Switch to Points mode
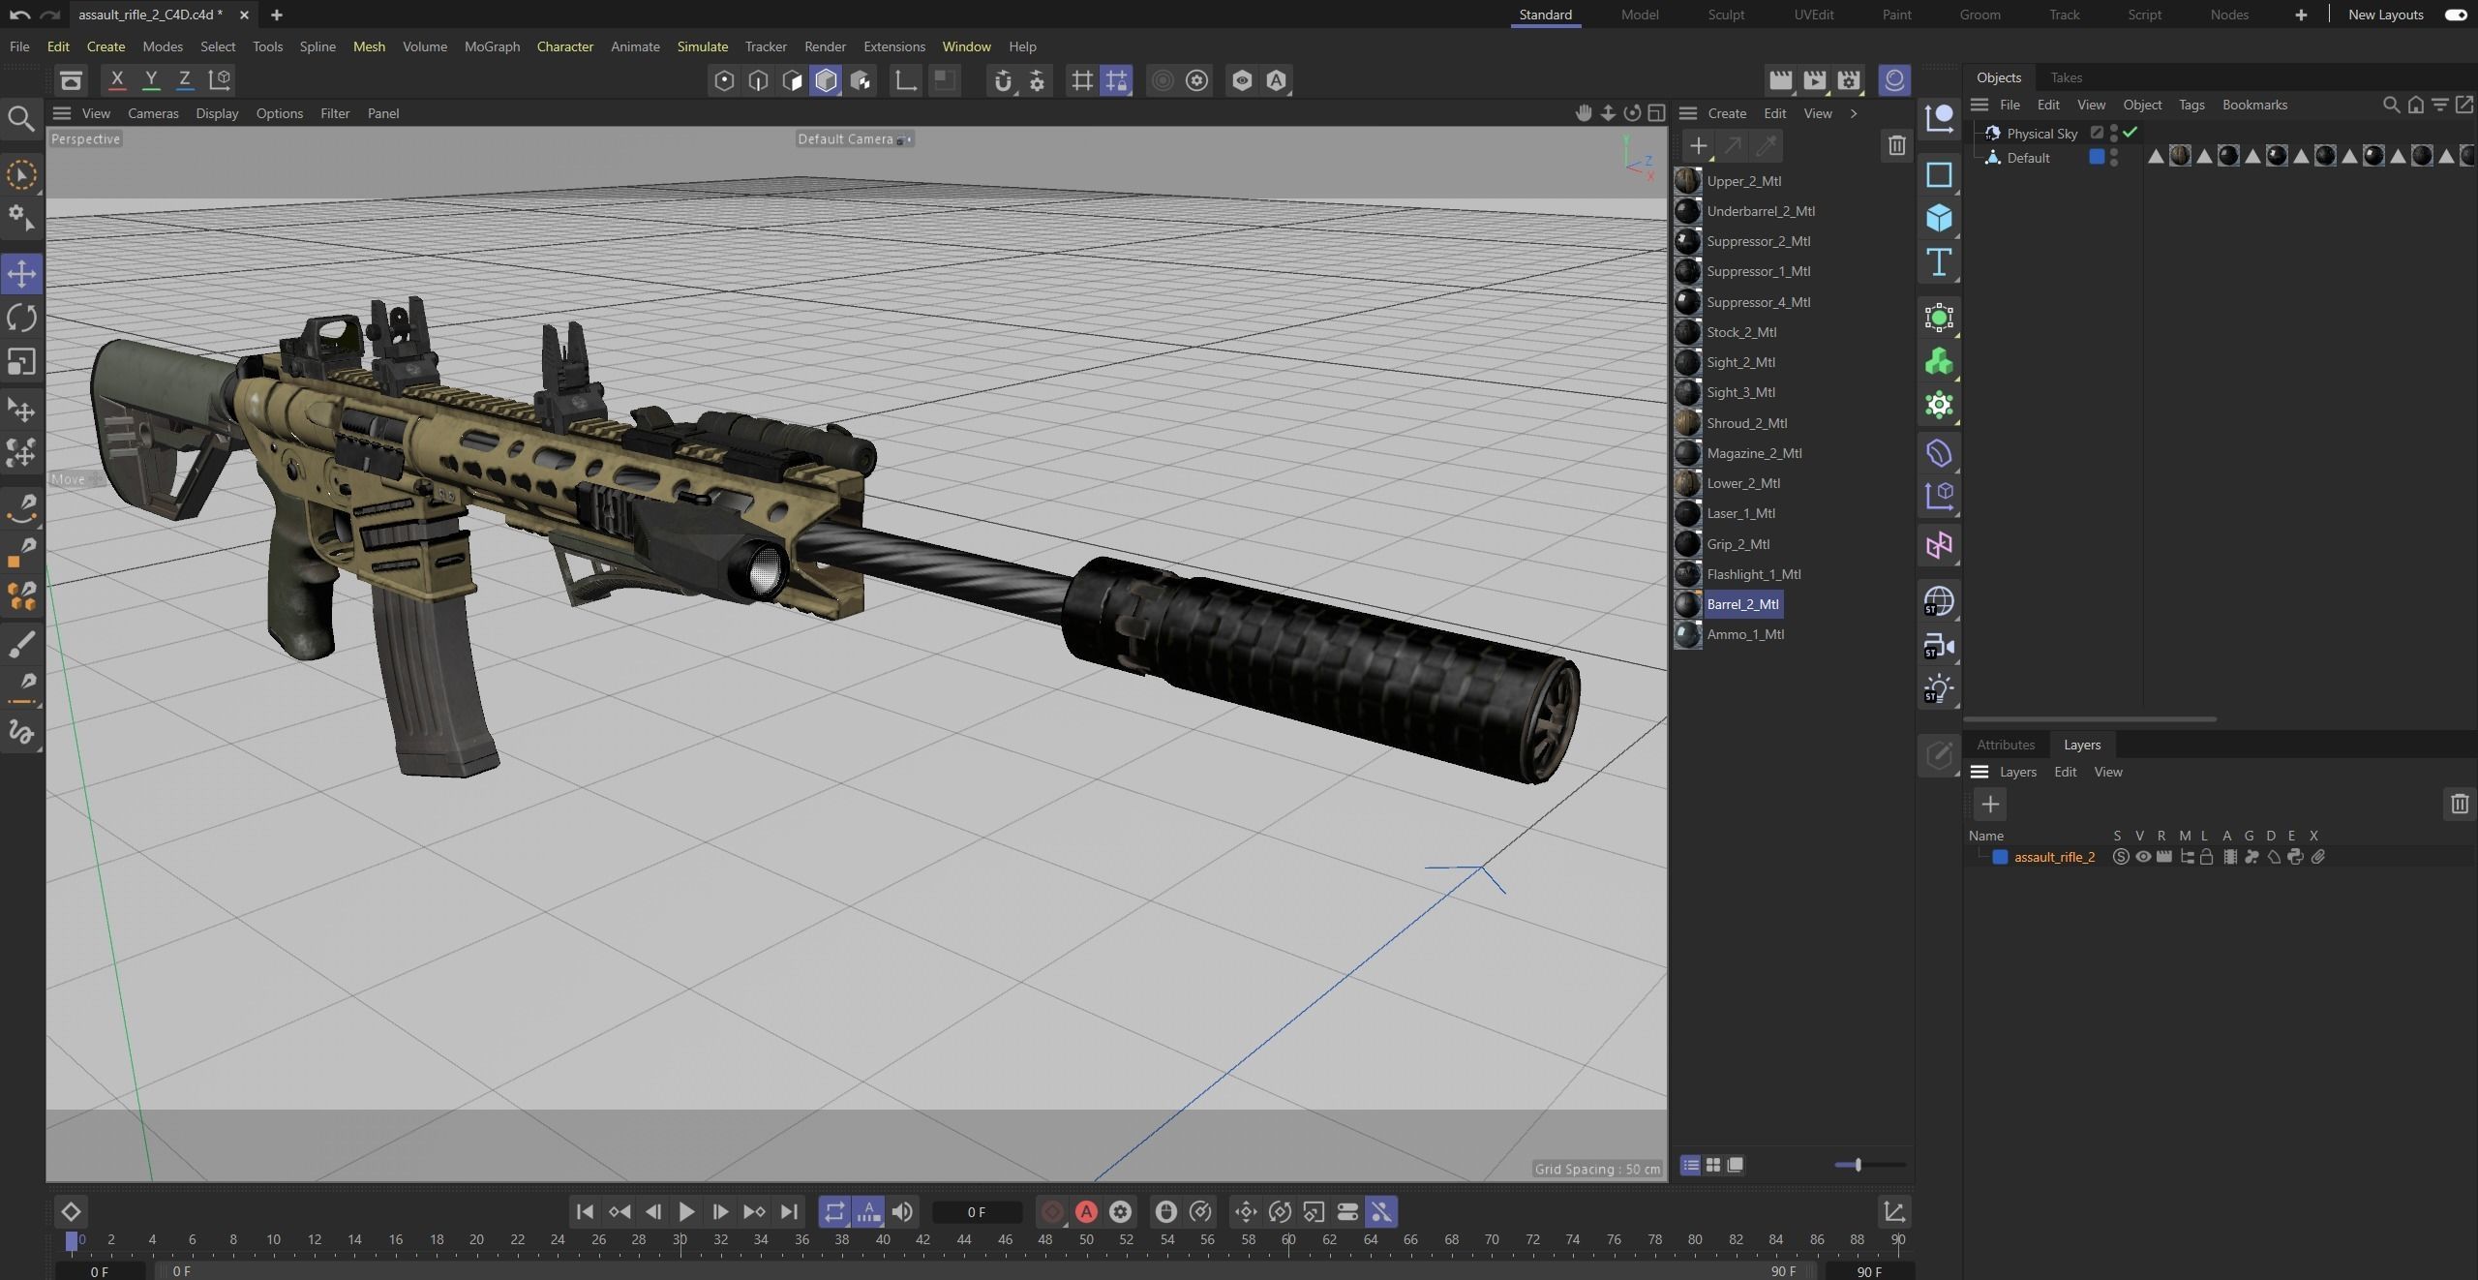The height and width of the screenshot is (1280, 2478). click(x=724, y=80)
